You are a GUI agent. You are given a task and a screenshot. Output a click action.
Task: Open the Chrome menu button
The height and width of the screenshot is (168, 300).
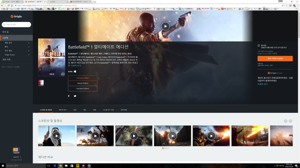tap(298, 5)
